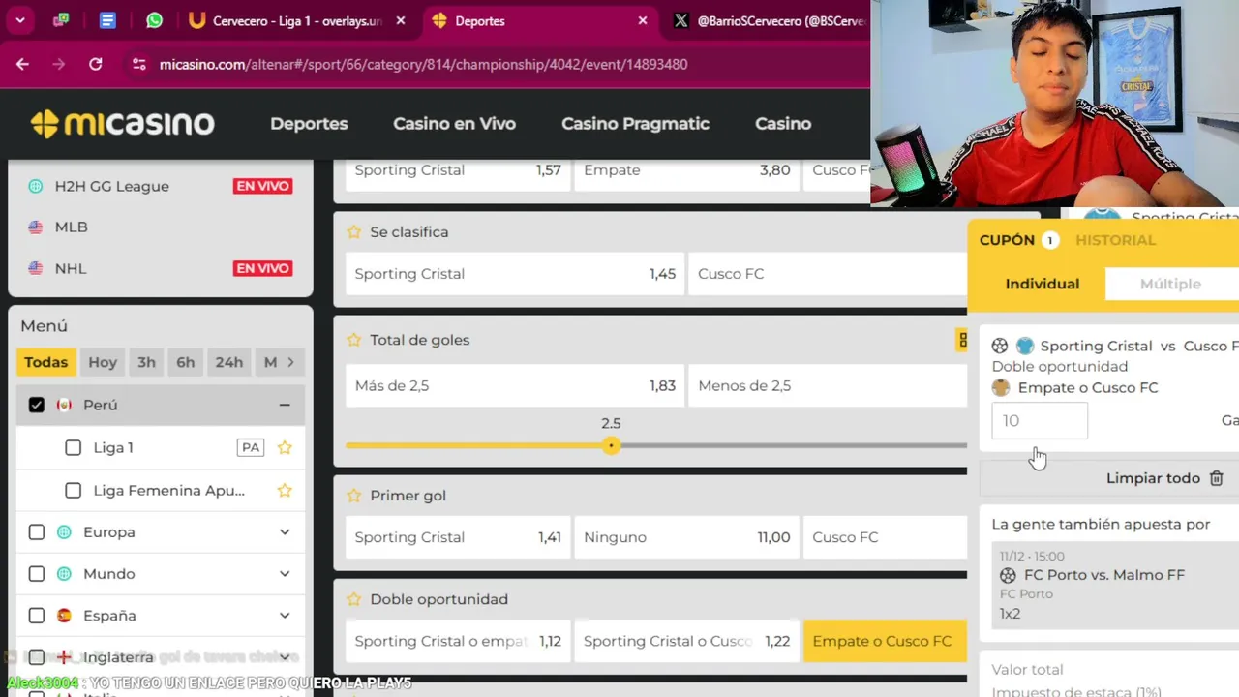Deselect Empate o Cusco FC bet
The height and width of the screenshot is (697, 1239).
point(885,641)
